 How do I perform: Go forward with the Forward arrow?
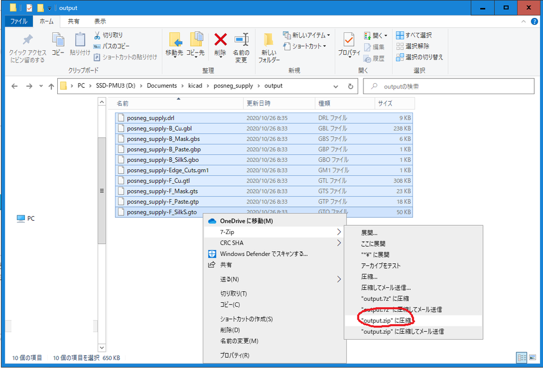point(29,86)
